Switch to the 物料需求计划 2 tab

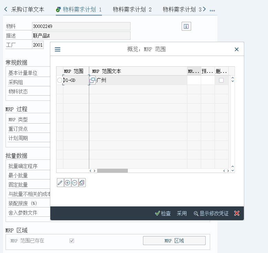[x=132, y=10]
